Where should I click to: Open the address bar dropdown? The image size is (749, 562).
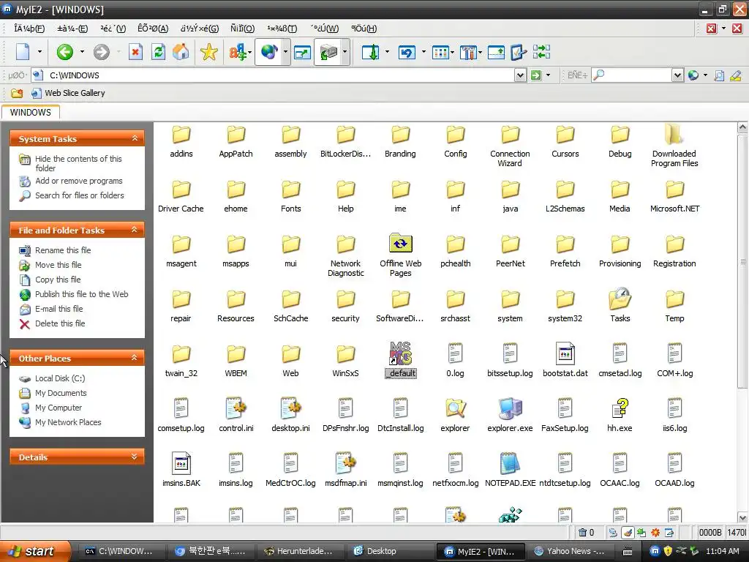click(x=520, y=75)
